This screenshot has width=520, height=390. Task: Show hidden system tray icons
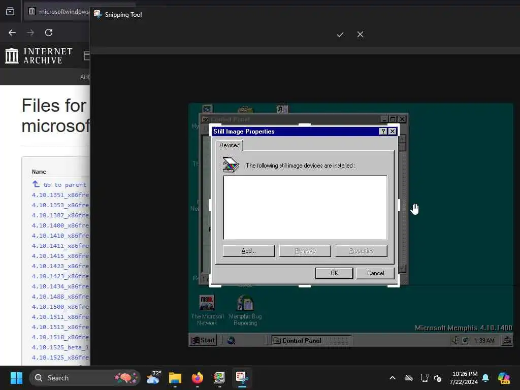(393, 378)
